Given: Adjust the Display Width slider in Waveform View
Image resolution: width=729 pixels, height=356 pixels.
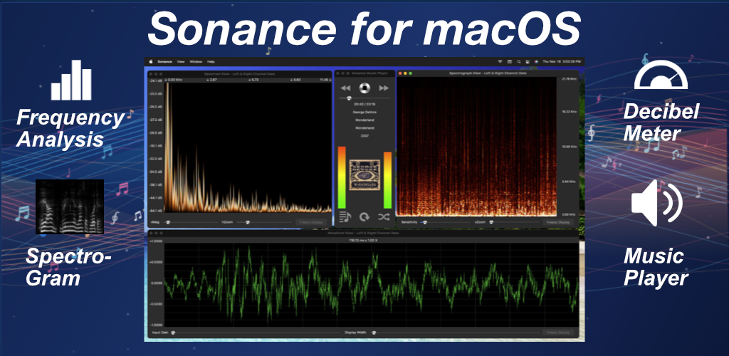Looking at the screenshot, I should click(x=453, y=333).
